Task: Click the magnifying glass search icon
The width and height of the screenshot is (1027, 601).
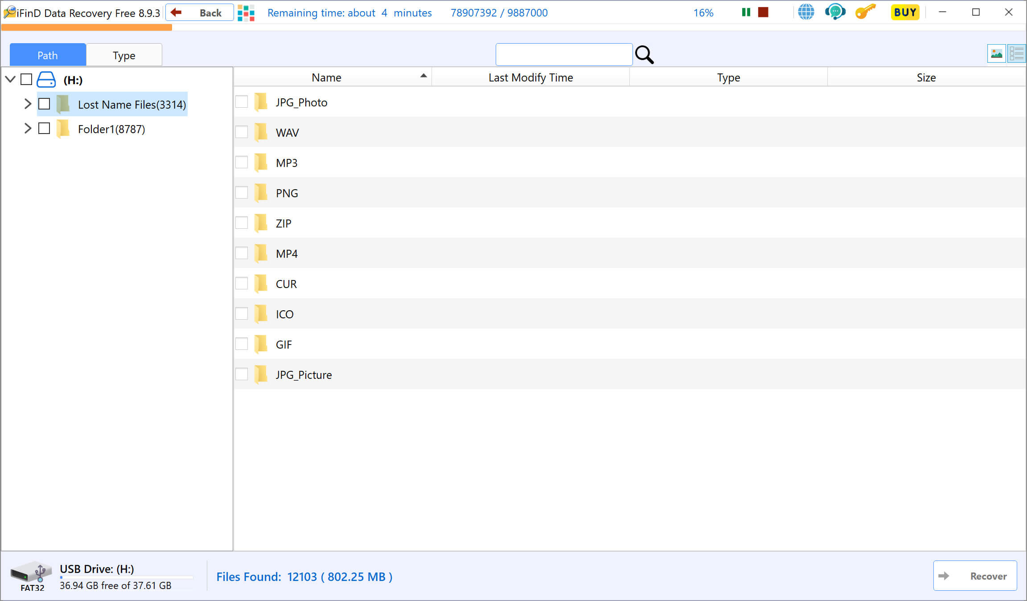Action: [x=644, y=55]
